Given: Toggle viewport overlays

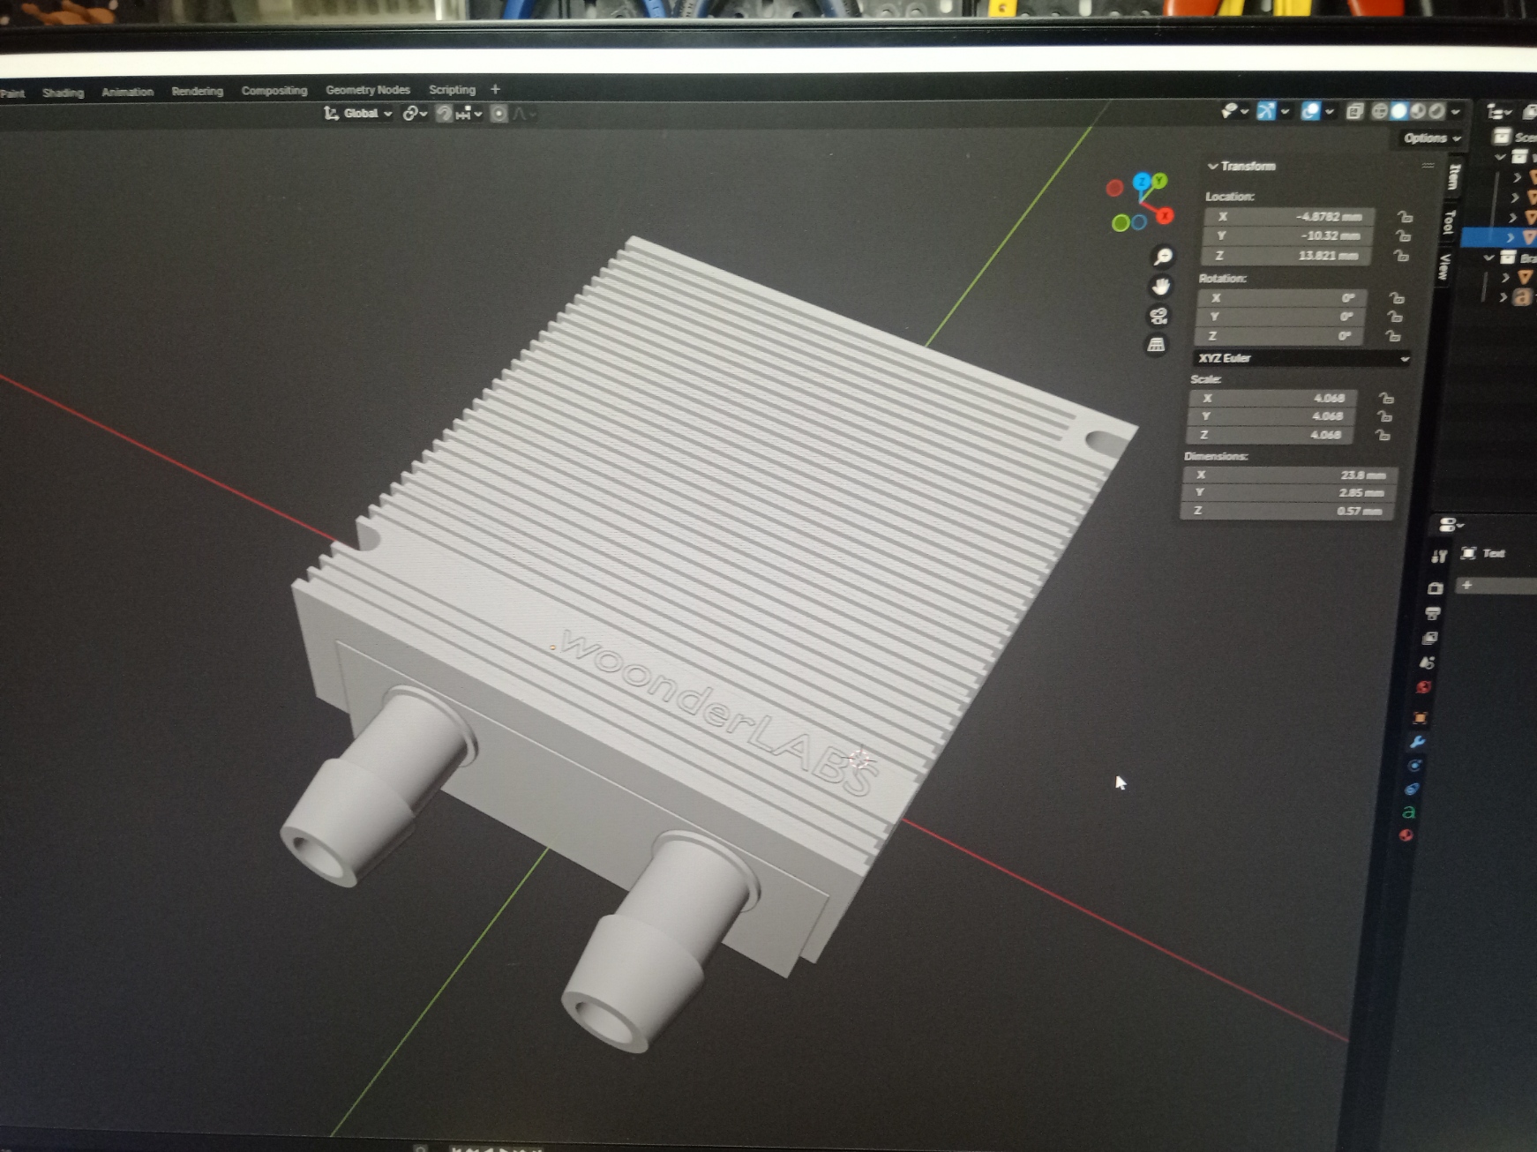Looking at the screenshot, I should [1310, 110].
